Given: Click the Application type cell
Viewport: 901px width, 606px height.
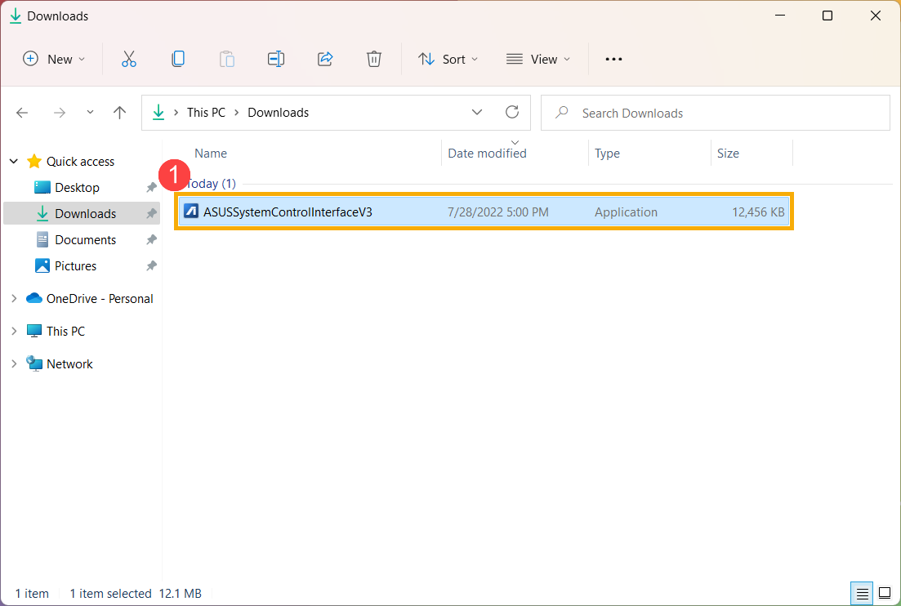Looking at the screenshot, I should coord(626,212).
